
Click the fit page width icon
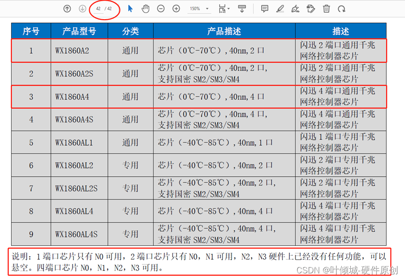click(222, 9)
